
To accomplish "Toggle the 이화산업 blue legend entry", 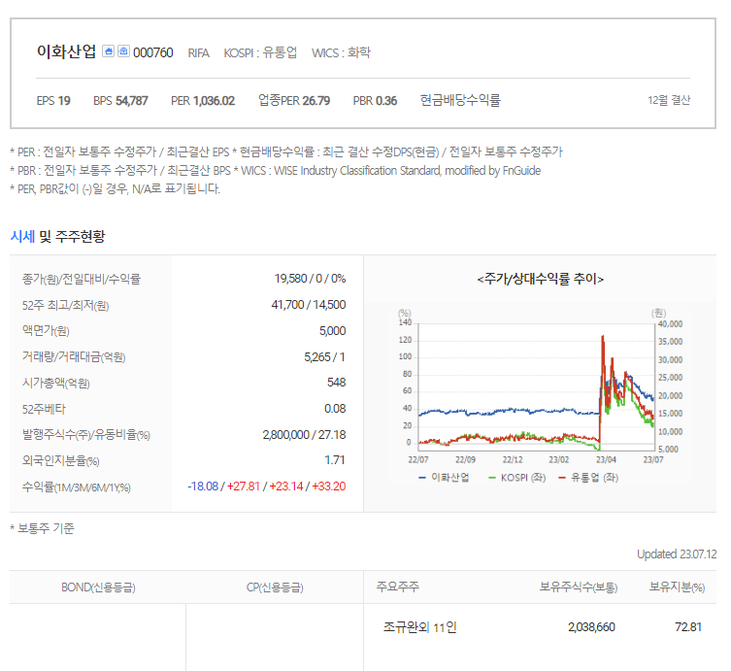I will click(445, 478).
